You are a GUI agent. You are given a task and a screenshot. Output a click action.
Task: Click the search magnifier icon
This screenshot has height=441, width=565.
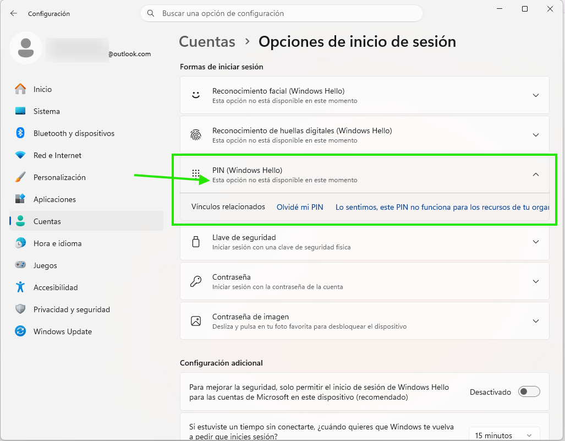click(x=151, y=13)
